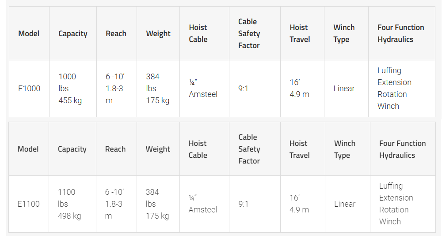Click the E1100 row's 16′ hoist travel cell
The image size is (442, 238).
(x=299, y=204)
